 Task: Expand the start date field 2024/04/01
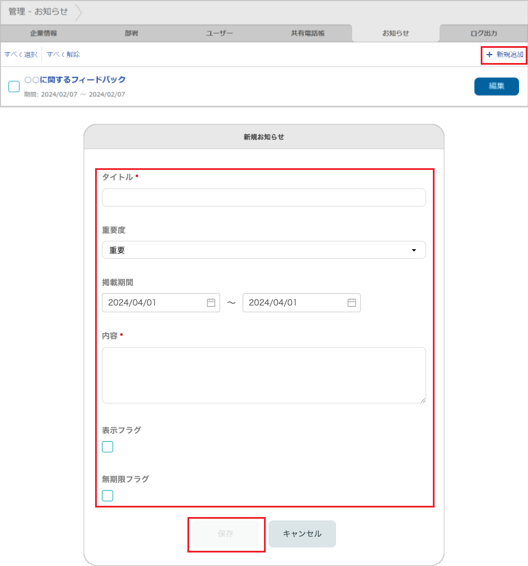click(x=152, y=303)
